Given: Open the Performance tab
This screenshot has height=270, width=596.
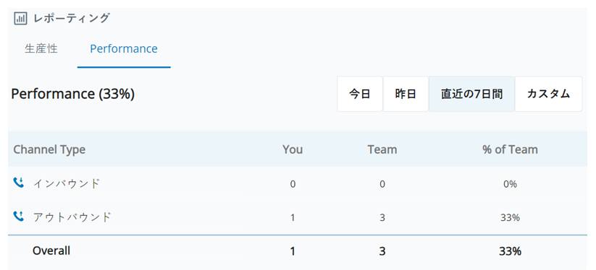Looking at the screenshot, I should 124,49.
